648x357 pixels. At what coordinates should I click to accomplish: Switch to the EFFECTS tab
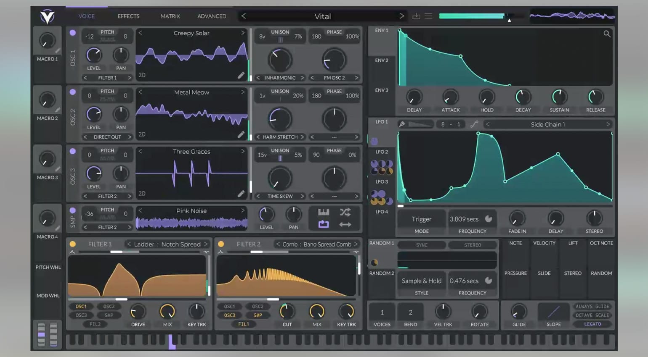point(128,16)
